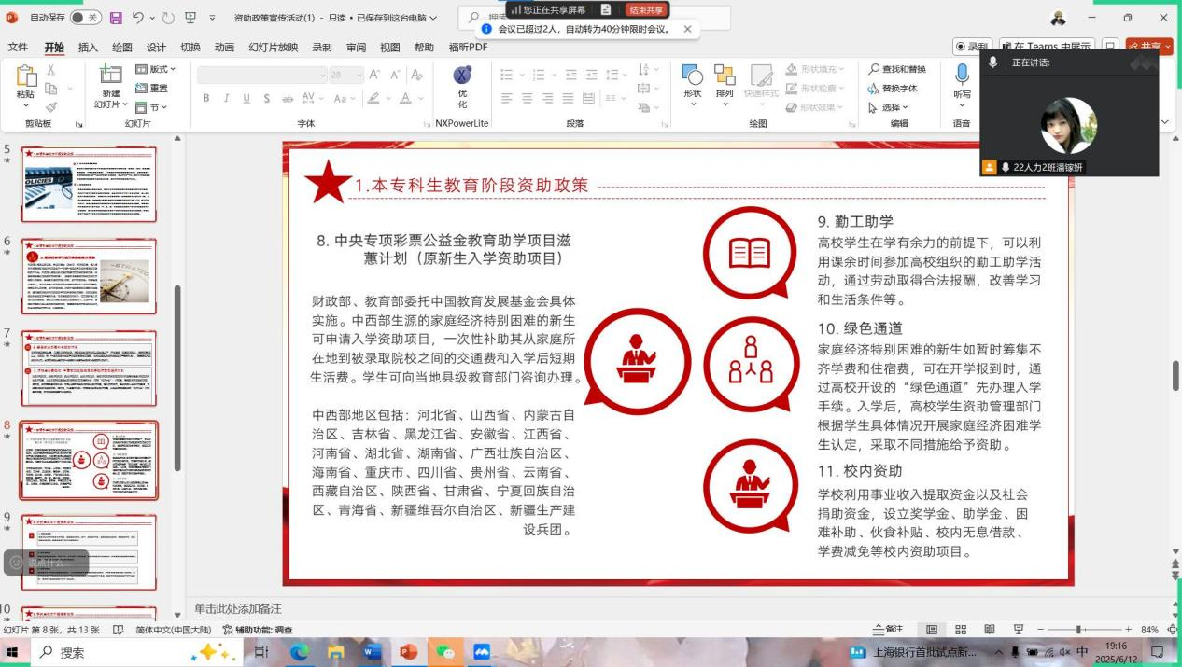Click the Record (录制) button at top right
The image size is (1182, 667).
coord(972,47)
